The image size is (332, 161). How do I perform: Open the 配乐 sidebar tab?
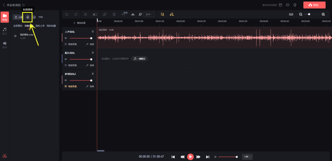pos(5,31)
